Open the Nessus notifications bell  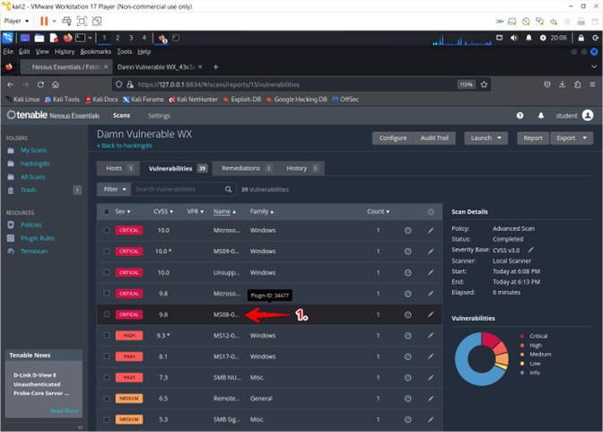pyautogui.click(x=541, y=116)
